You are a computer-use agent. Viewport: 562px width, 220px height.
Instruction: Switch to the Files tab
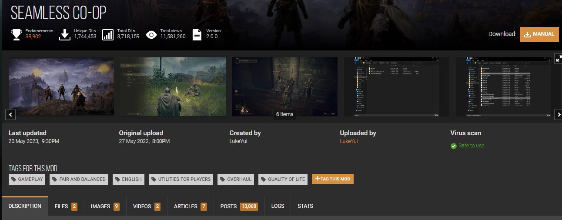coord(66,206)
